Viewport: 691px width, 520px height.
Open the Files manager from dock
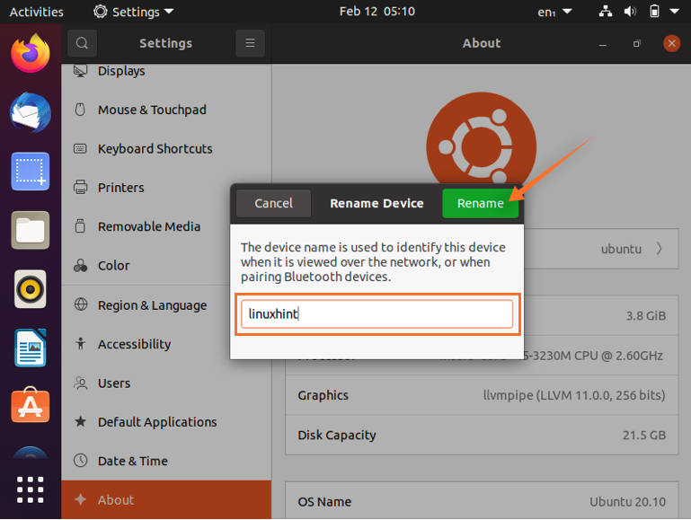(30, 230)
